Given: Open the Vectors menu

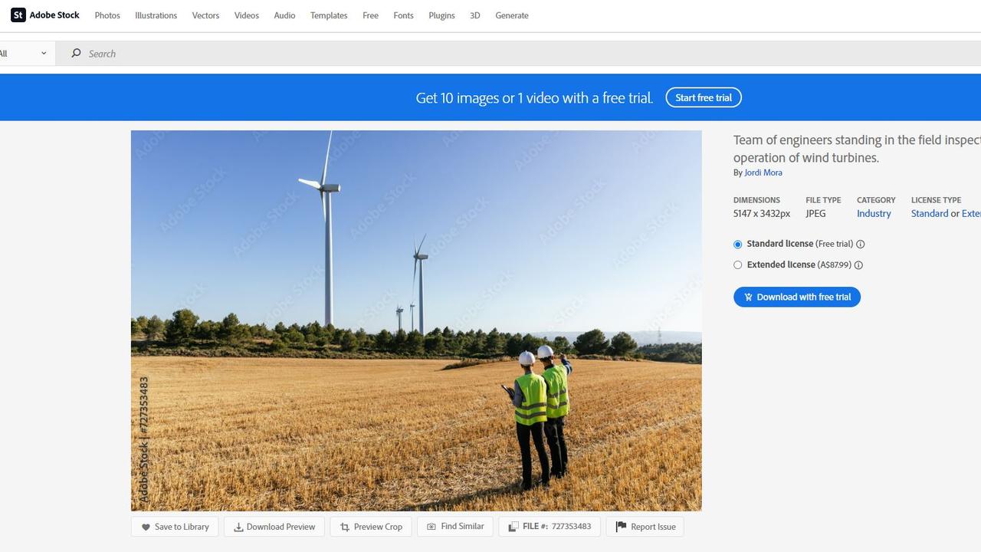Looking at the screenshot, I should (205, 15).
